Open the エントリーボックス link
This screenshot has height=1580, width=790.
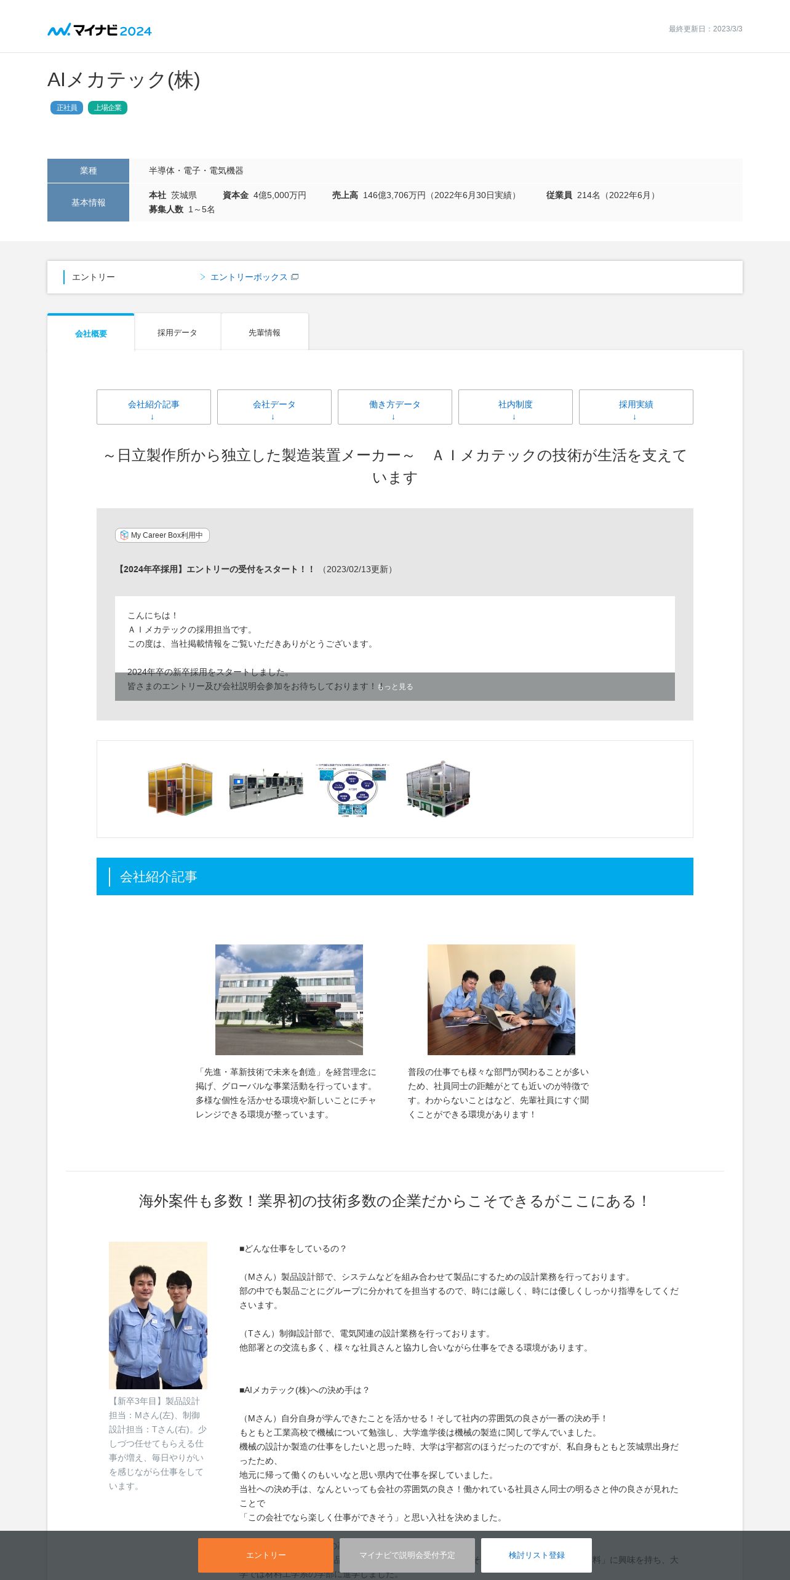click(x=249, y=277)
